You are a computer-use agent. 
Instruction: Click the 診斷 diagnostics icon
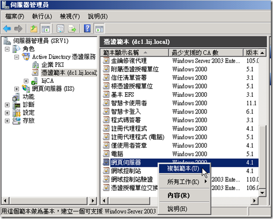(17, 105)
